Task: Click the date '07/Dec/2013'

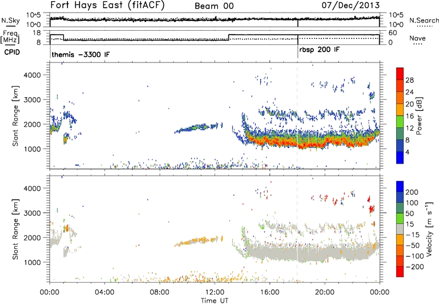Action: [351, 5]
